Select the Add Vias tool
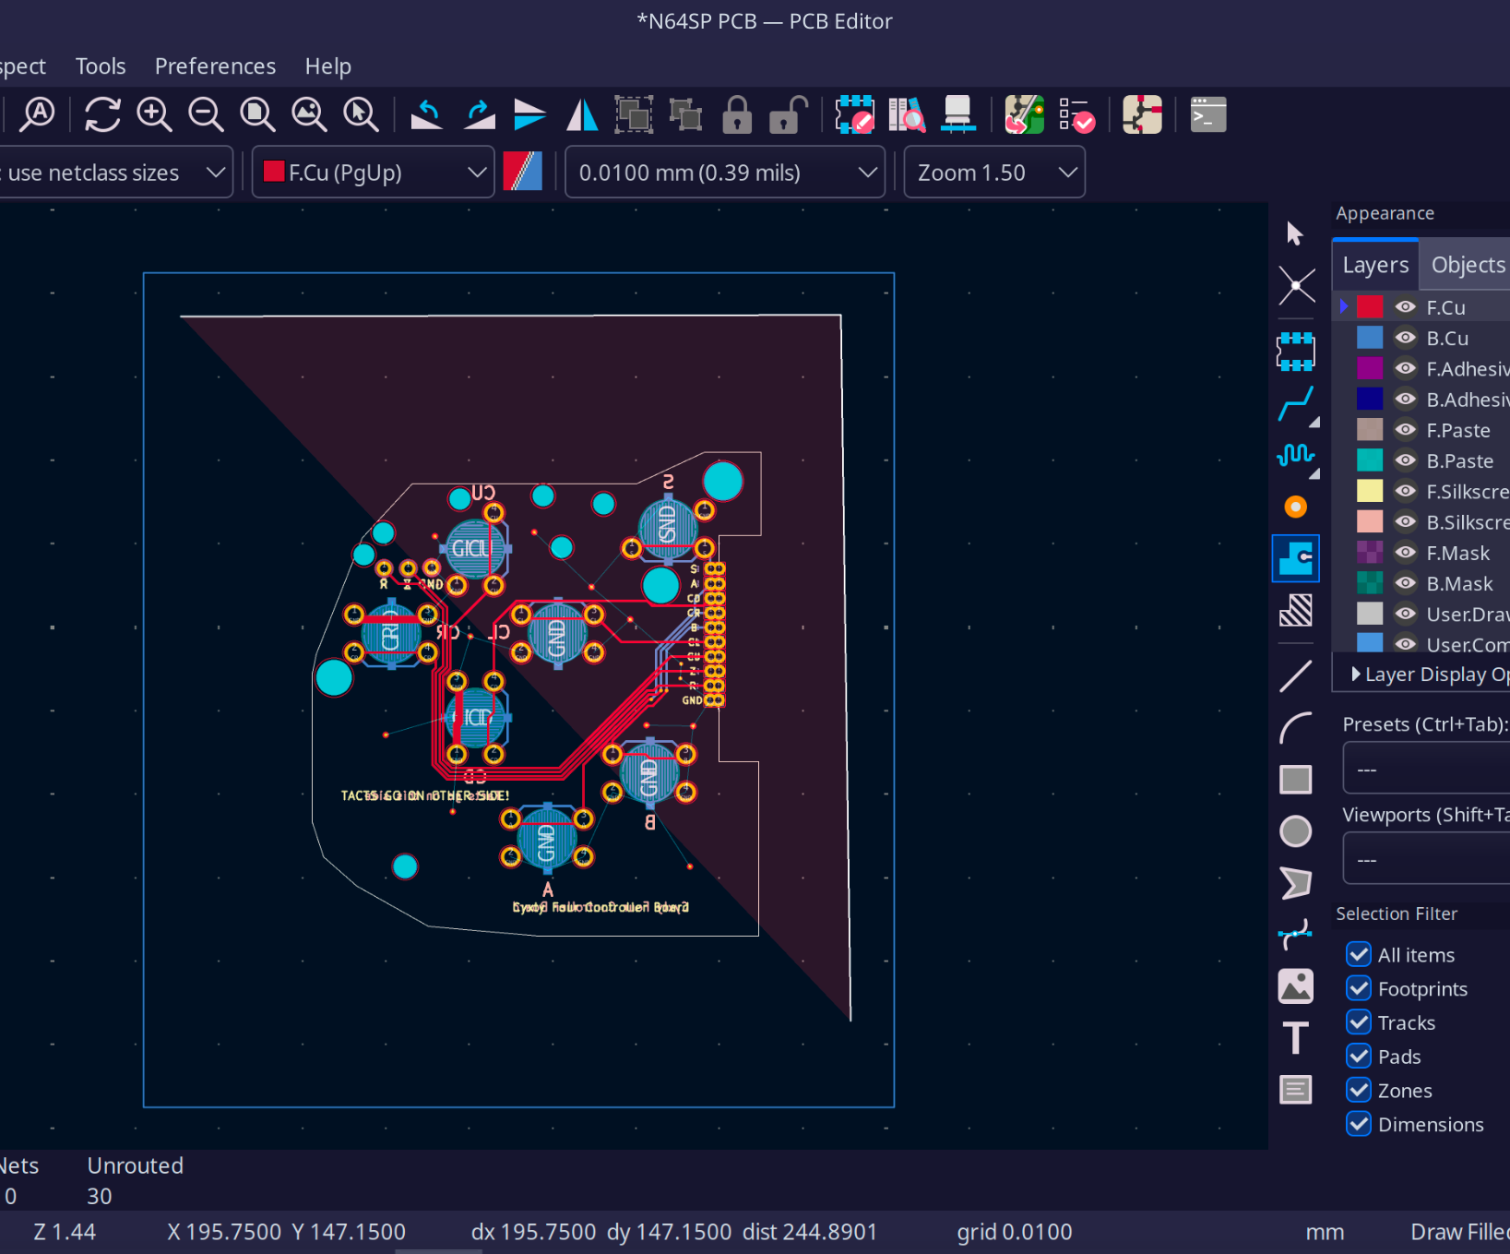The height and width of the screenshot is (1254, 1510). [1295, 507]
